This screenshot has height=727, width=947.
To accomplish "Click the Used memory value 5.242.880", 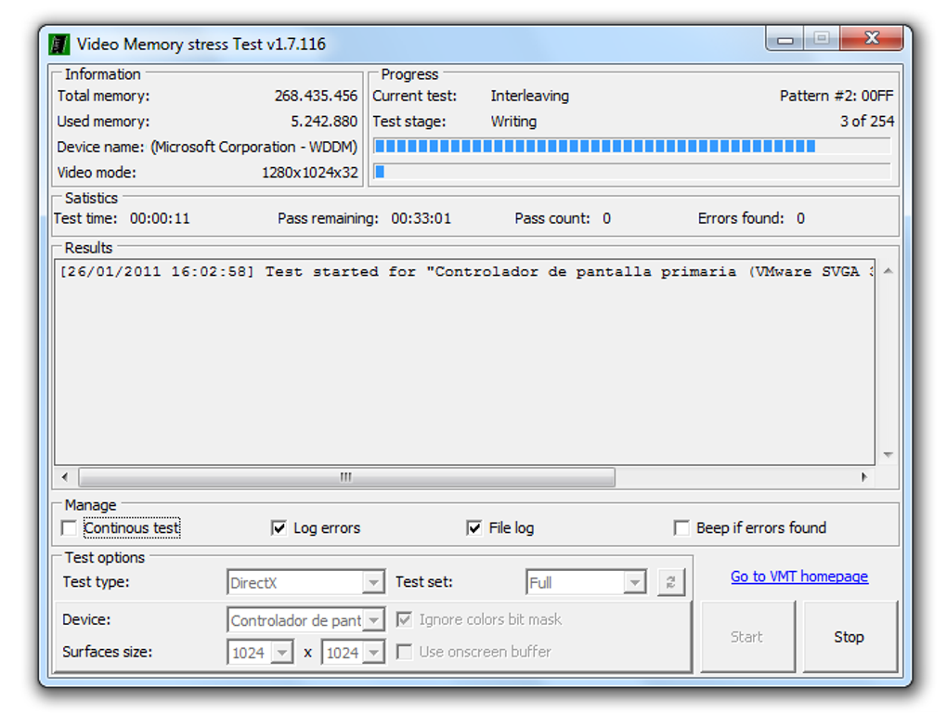I will point(324,122).
